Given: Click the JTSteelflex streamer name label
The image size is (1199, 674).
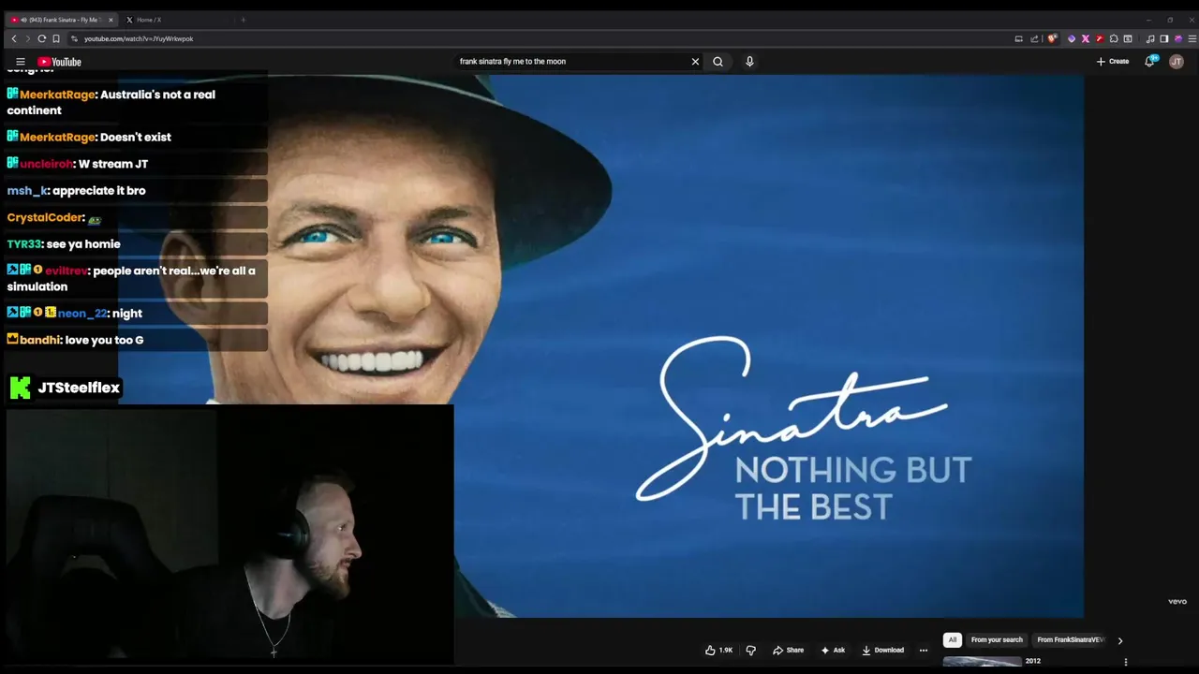Looking at the screenshot, I should 79,388.
